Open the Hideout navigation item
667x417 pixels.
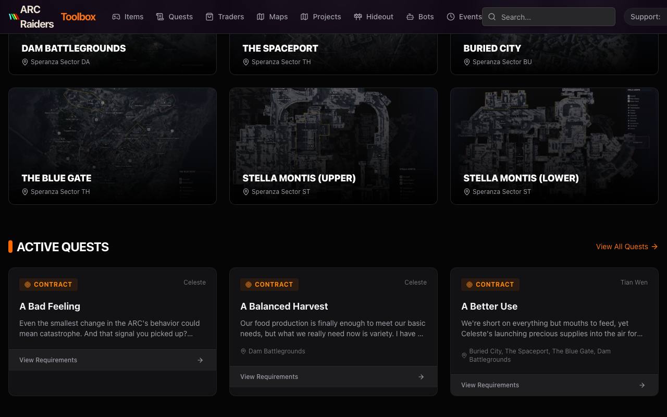[x=374, y=17]
